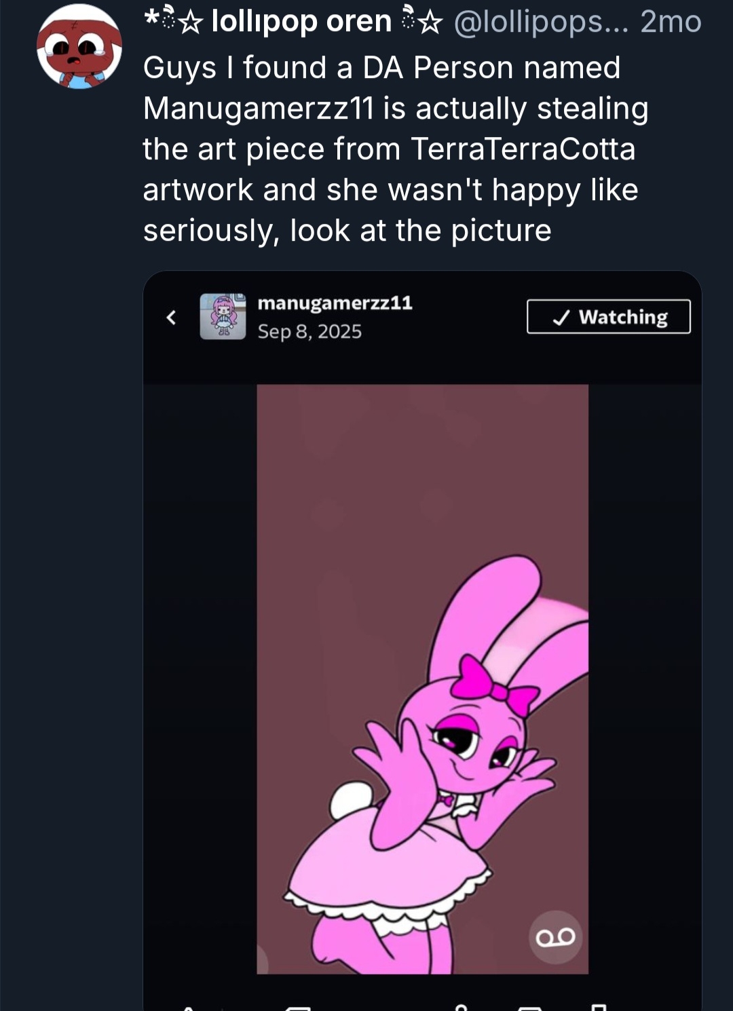Viewport: 733px width, 1011px height.
Task: Toggle the Watching button
Action: tap(608, 317)
